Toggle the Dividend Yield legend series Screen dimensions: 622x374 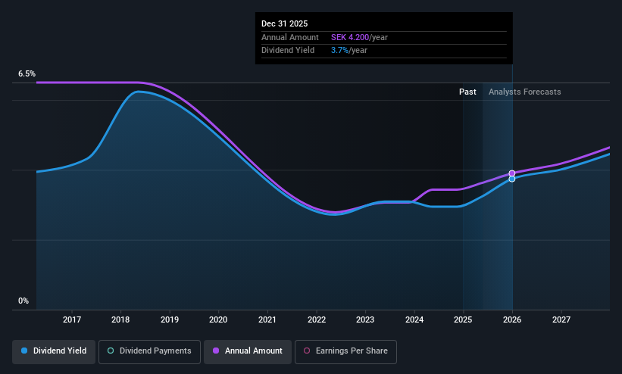pyautogui.click(x=54, y=351)
